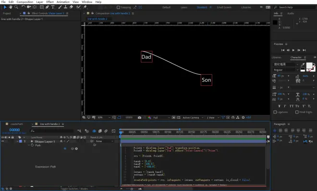Screen dimensions: 317x191
Task: Click the eyedropper in Character panel
Action: pos(303,65)
